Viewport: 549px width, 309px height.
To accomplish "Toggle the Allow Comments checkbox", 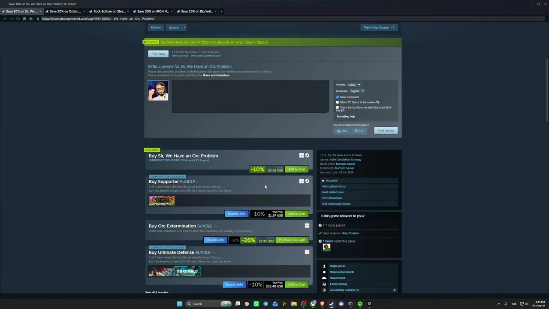I will click(338, 97).
